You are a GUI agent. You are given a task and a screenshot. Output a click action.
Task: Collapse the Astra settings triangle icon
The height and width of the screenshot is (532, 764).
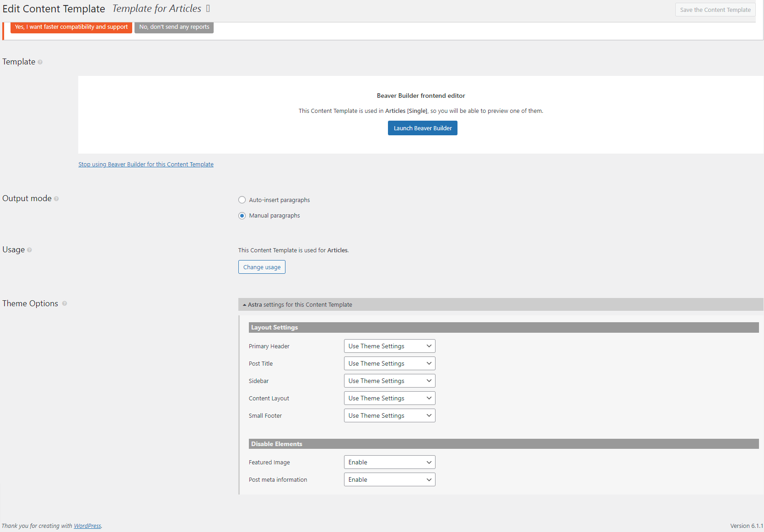[x=244, y=305]
